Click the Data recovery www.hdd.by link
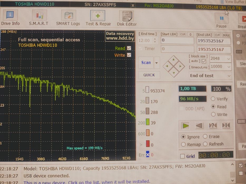Image resolution: width=246 pixels, height=184 pixels. click(120, 36)
